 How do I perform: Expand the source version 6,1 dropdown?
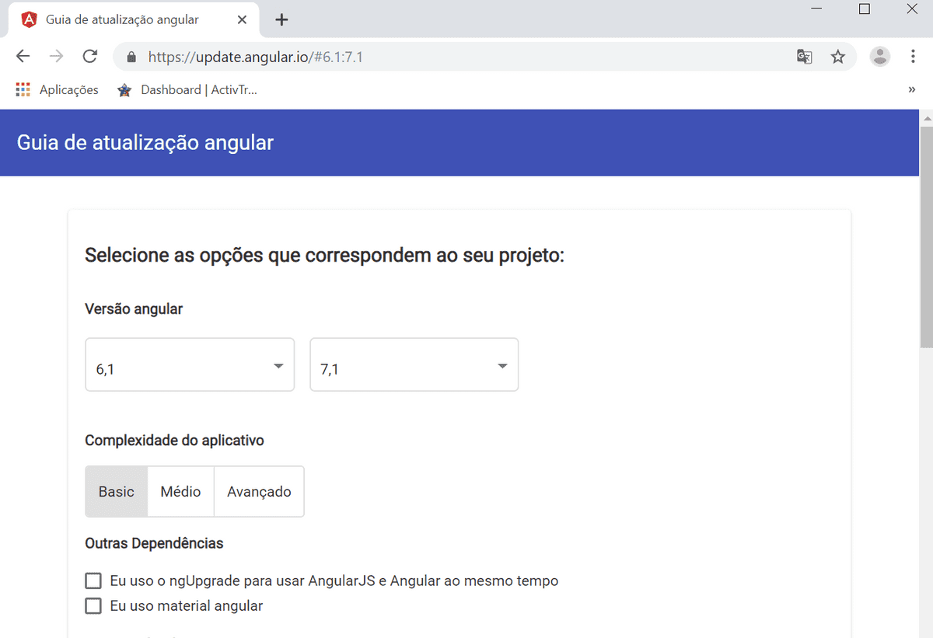[190, 364]
